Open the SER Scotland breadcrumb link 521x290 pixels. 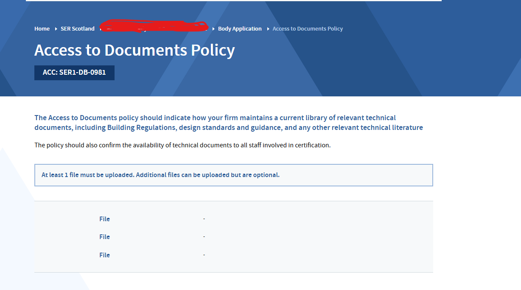point(77,29)
